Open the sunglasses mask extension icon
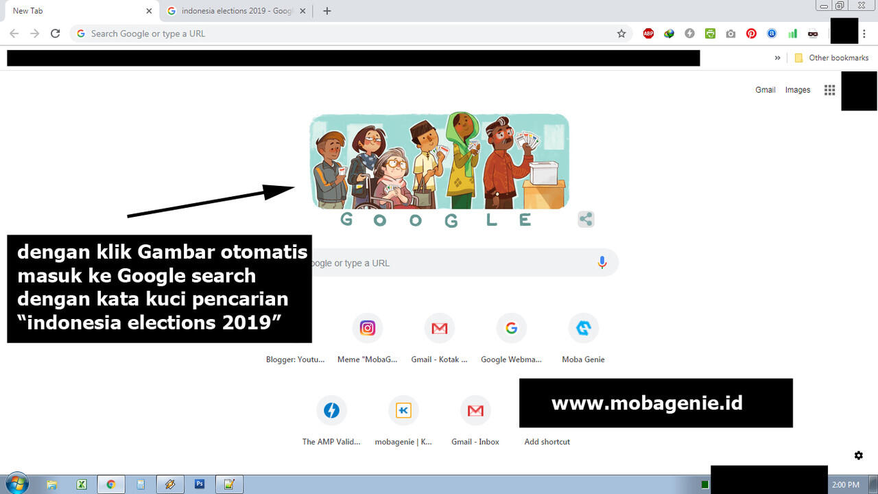The image size is (878, 494). [x=813, y=33]
